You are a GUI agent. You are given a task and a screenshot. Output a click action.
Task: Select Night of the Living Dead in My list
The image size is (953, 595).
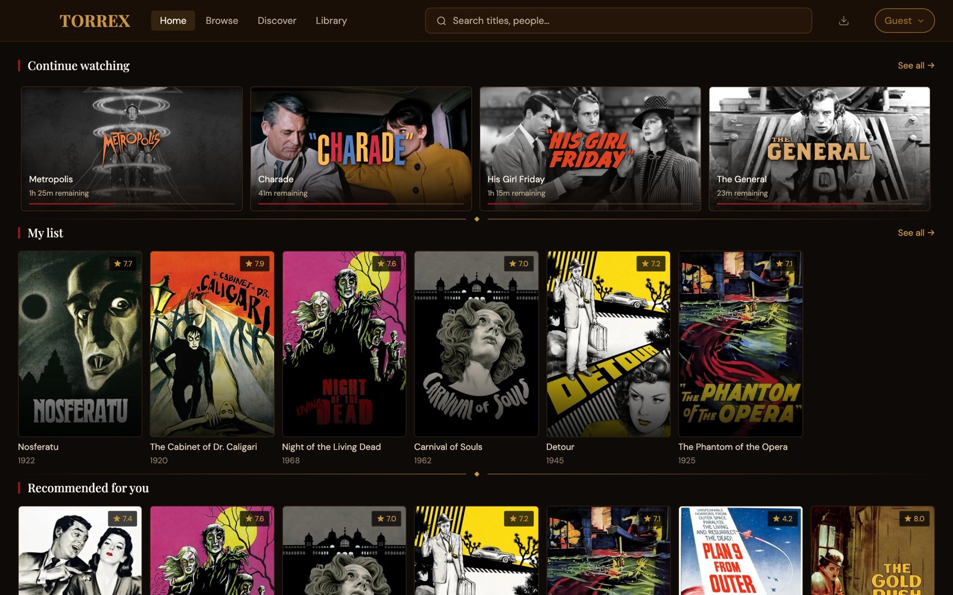coord(344,344)
